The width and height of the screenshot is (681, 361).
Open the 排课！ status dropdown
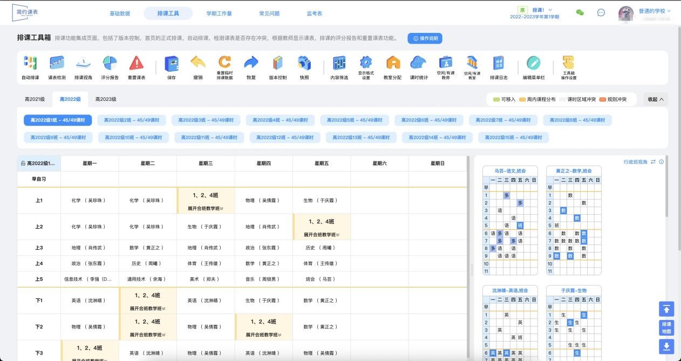[542, 10]
